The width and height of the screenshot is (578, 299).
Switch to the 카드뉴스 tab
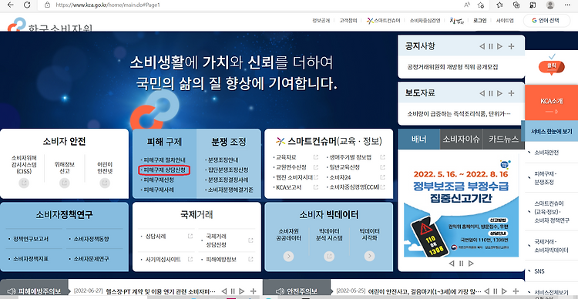[503, 139]
